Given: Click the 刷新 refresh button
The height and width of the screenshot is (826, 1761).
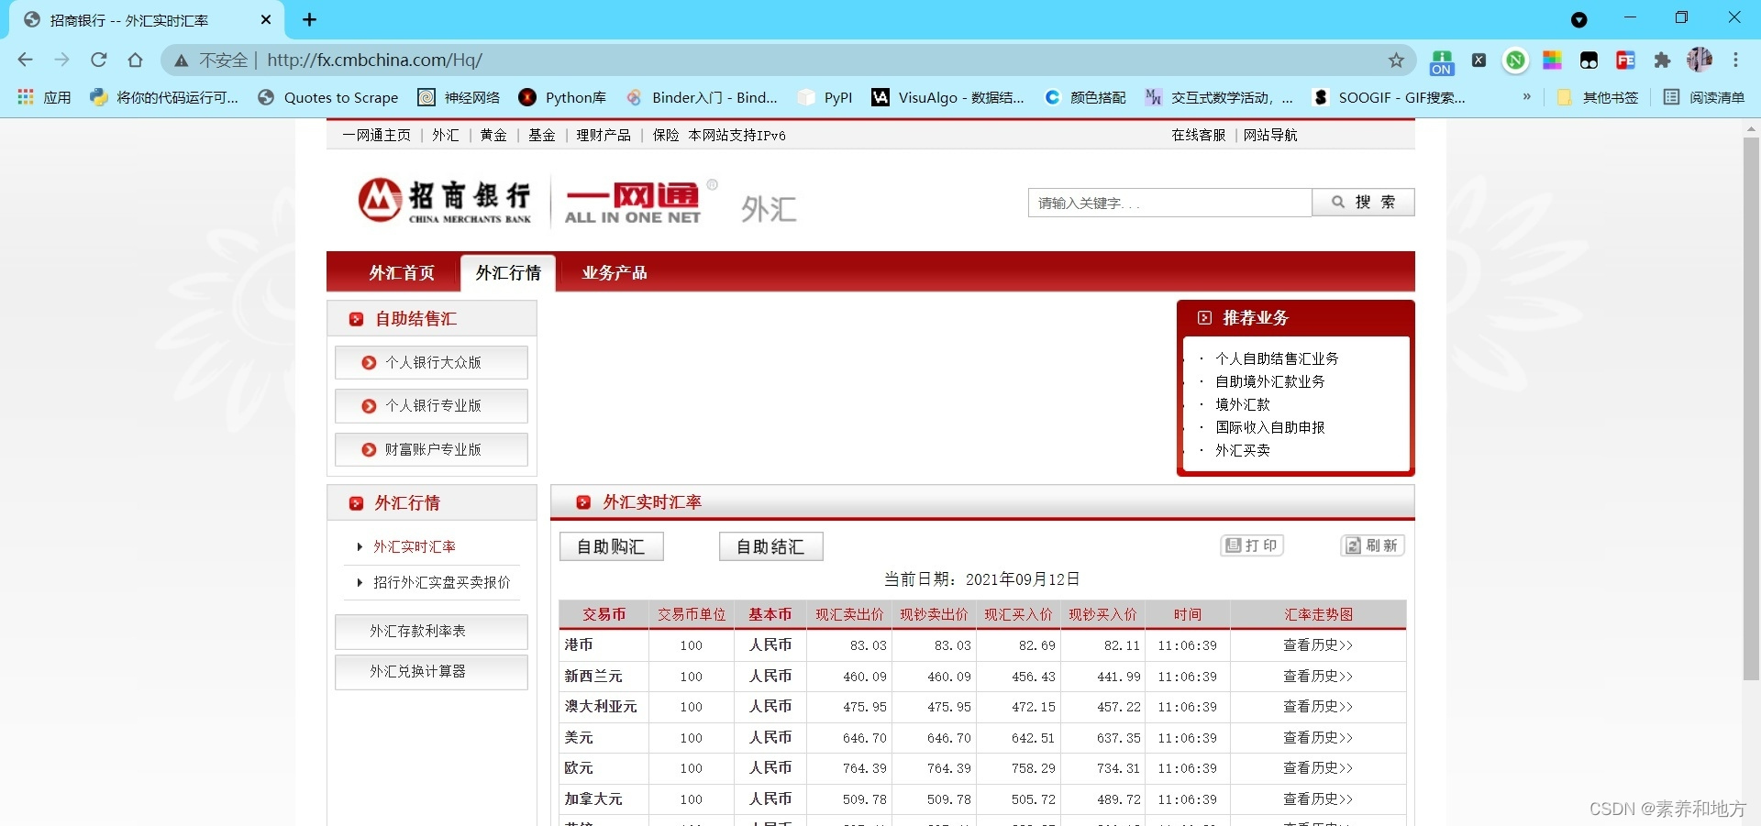Looking at the screenshot, I should click(x=1373, y=545).
